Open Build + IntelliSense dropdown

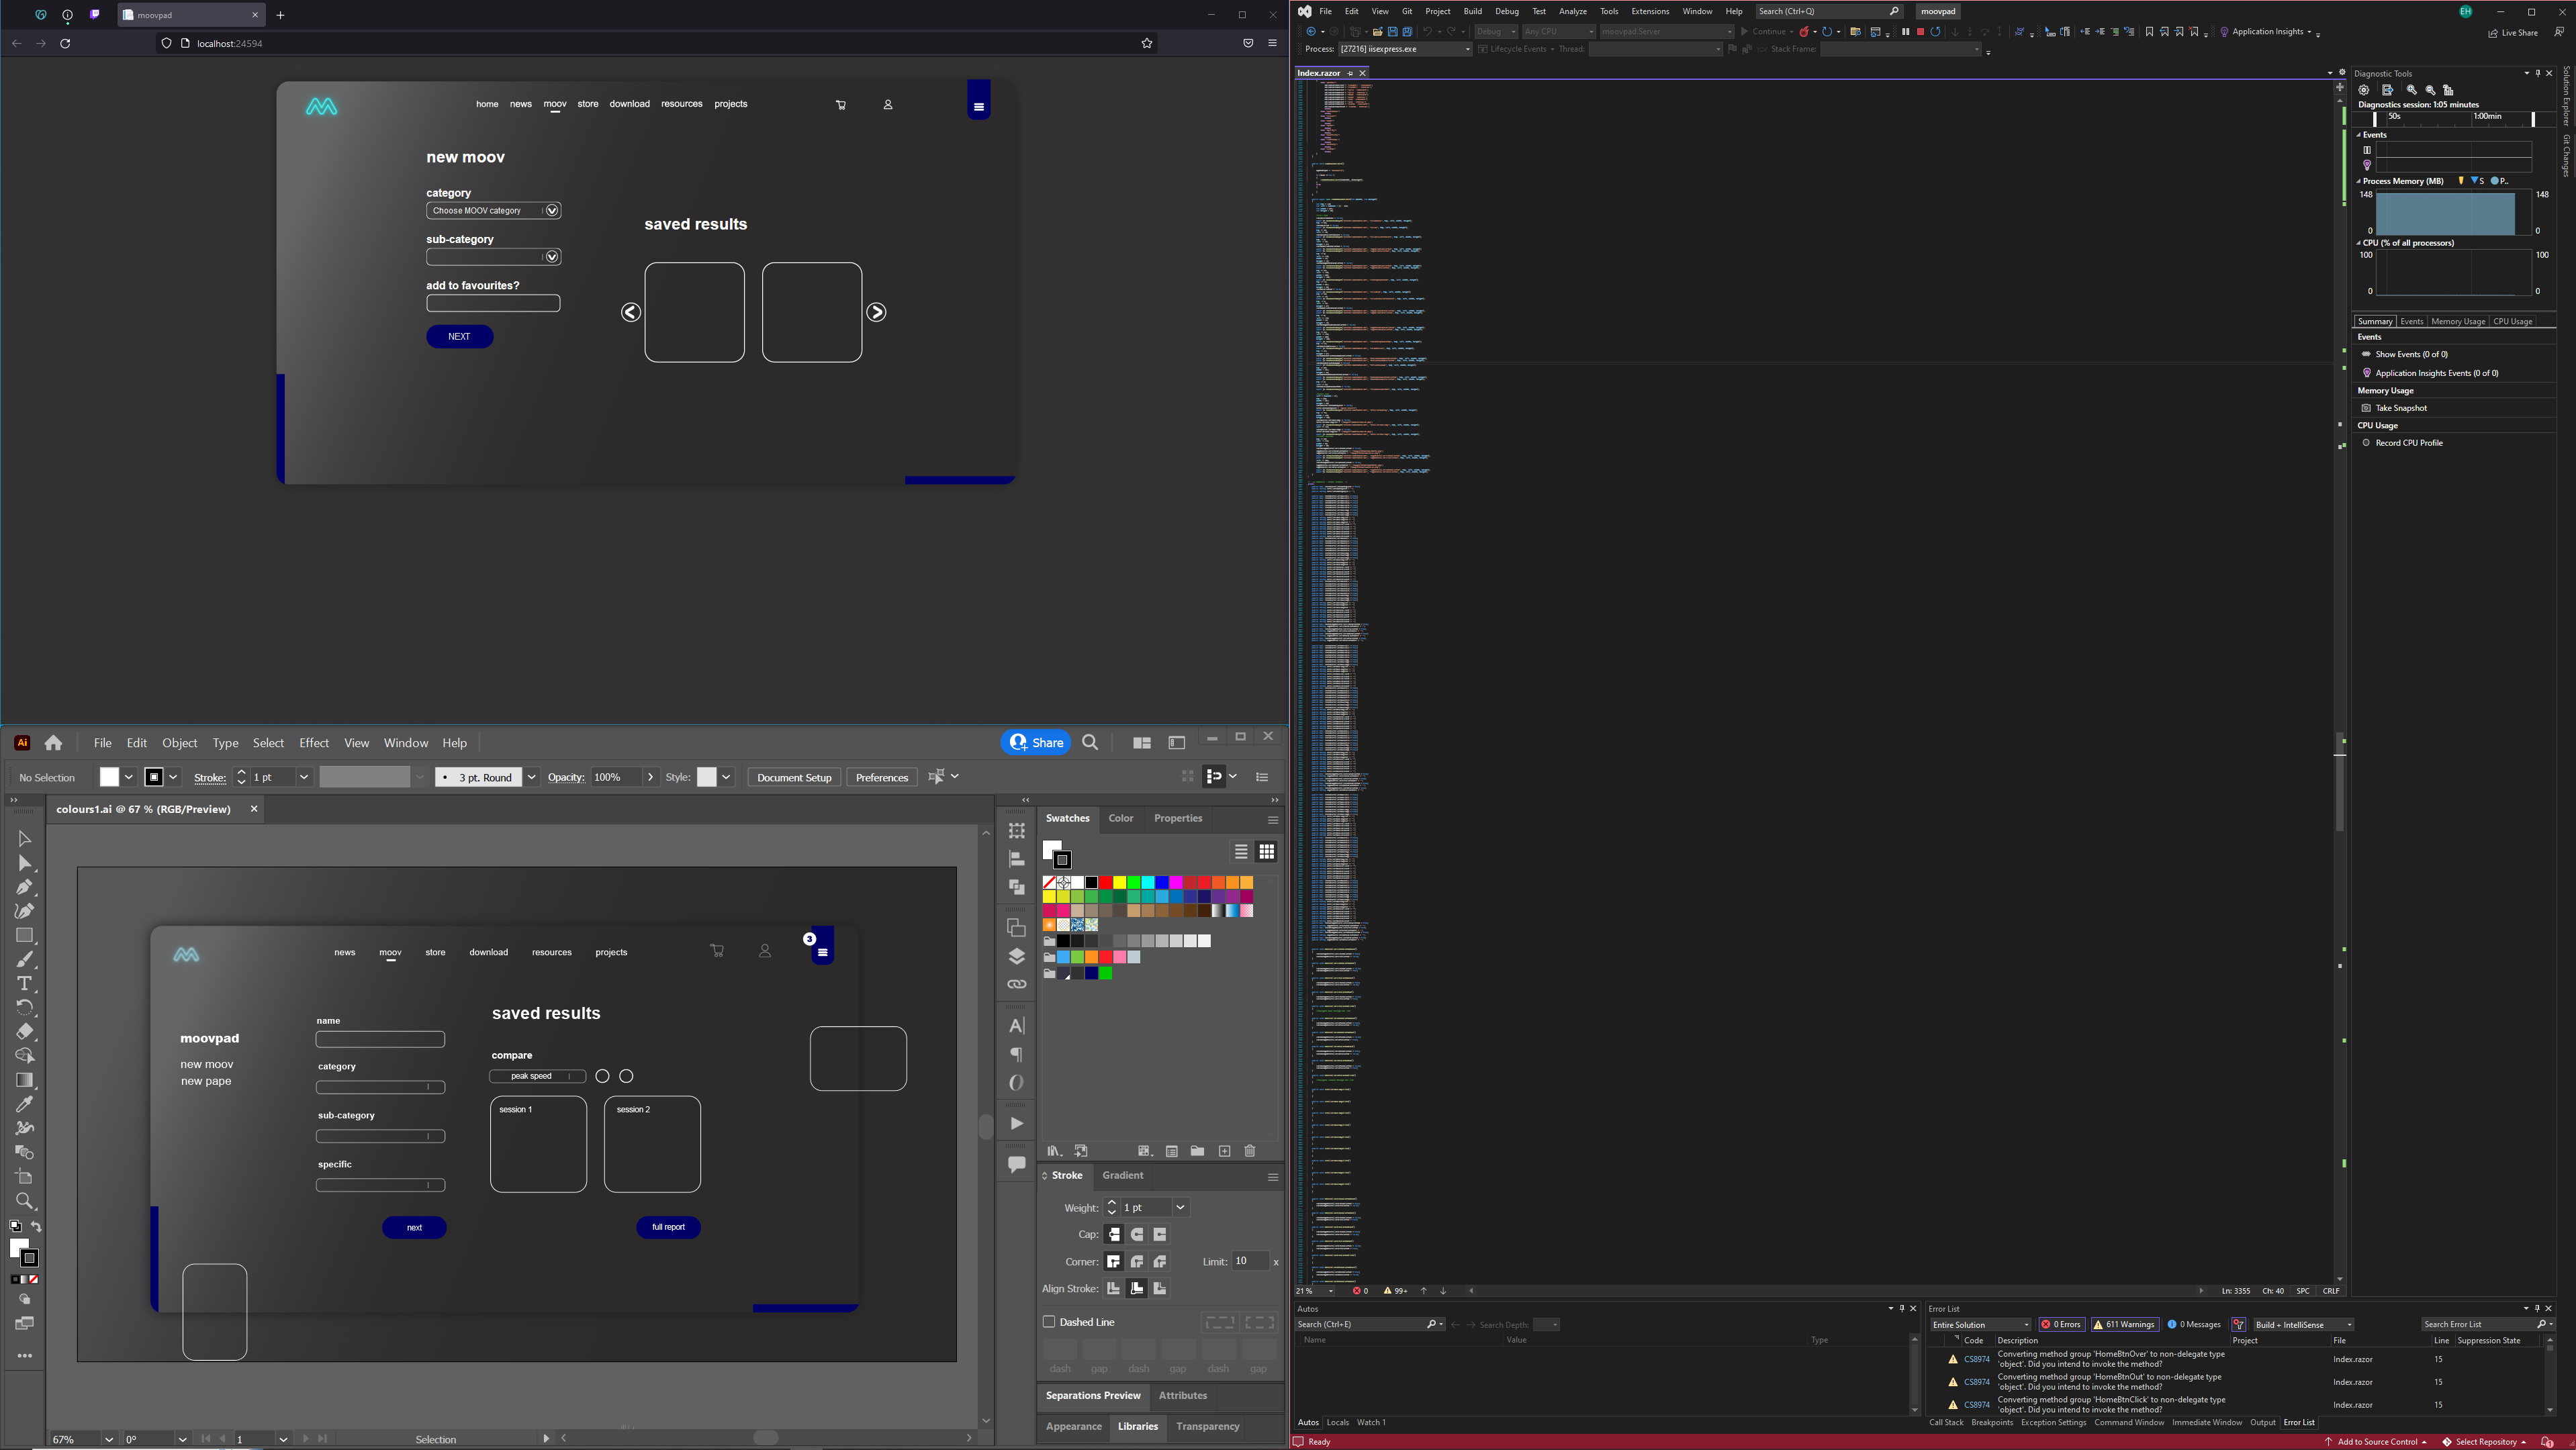2303,1325
